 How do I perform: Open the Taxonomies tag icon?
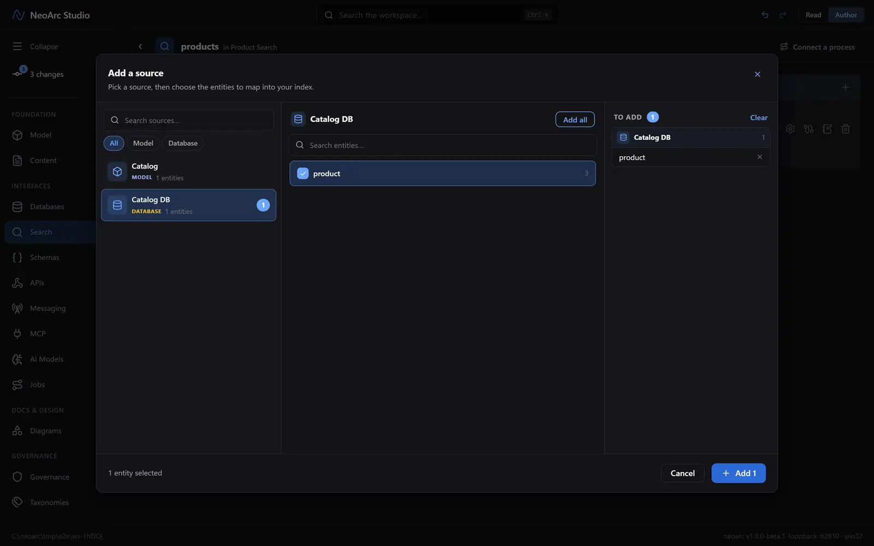pyautogui.click(x=17, y=502)
